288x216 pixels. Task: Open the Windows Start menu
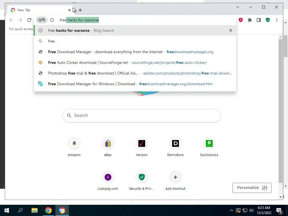[x=7, y=210]
